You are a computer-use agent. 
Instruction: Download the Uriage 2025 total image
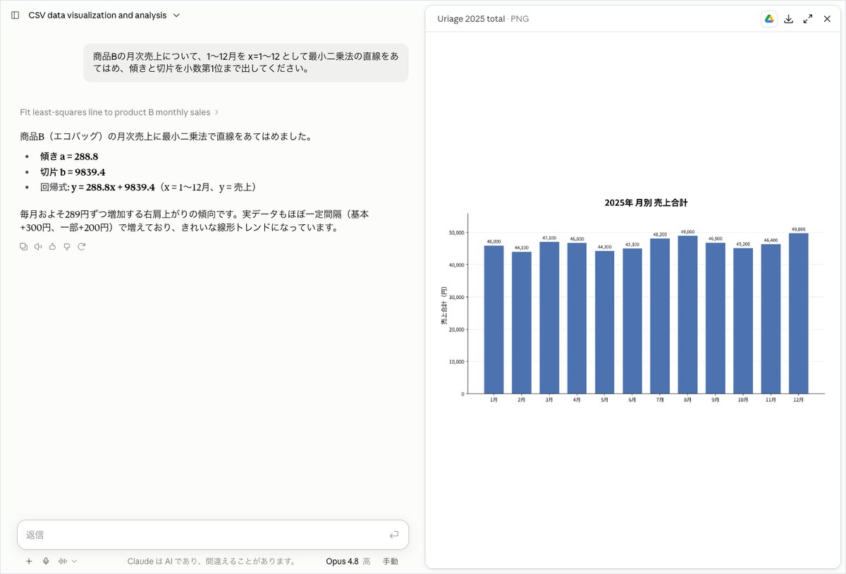tap(789, 19)
